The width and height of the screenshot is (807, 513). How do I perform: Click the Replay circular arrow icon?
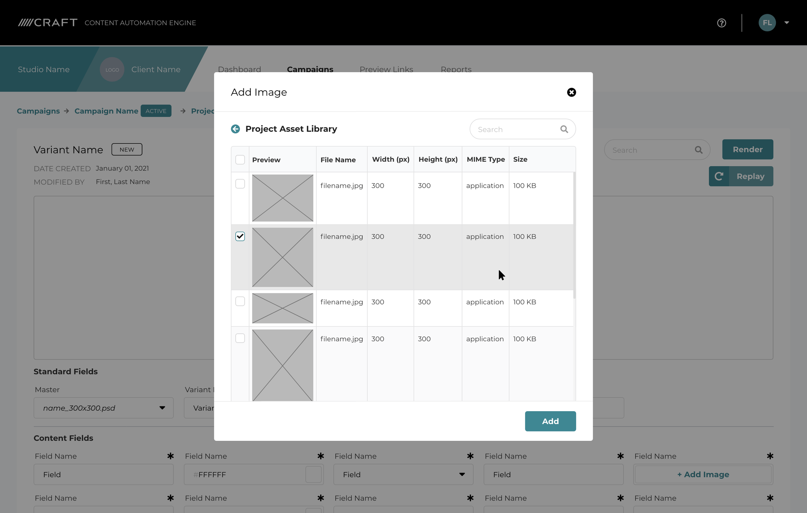coord(719,176)
